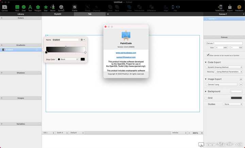The height and width of the screenshot is (148, 245).
Task: Add a new image in Images section
Action: [2, 98]
